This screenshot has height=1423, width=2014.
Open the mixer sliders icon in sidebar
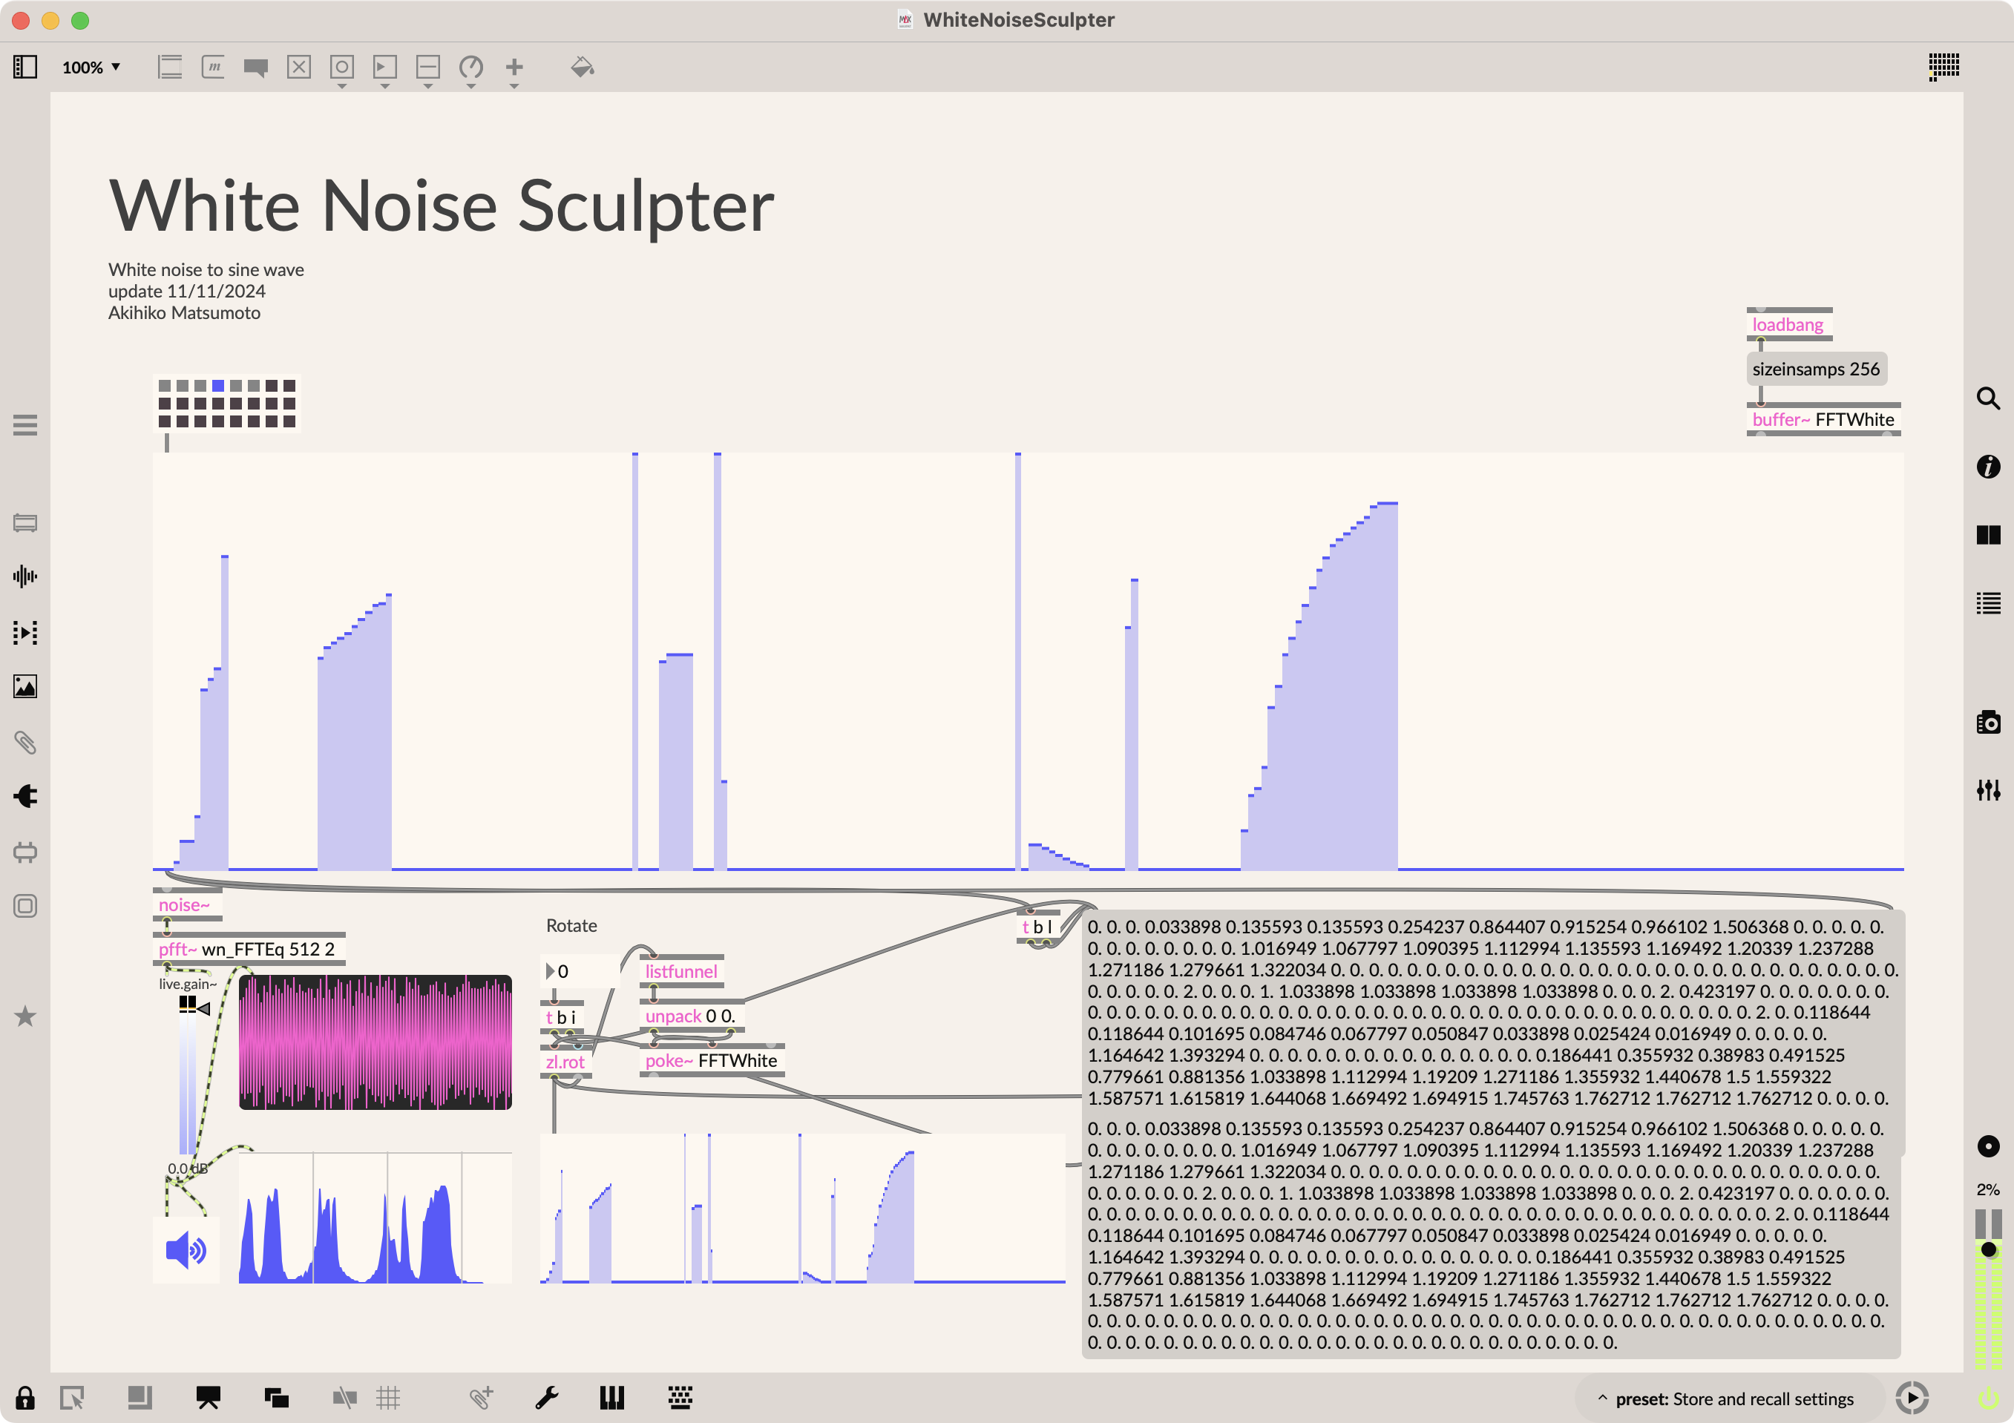[x=1988, y=790]
